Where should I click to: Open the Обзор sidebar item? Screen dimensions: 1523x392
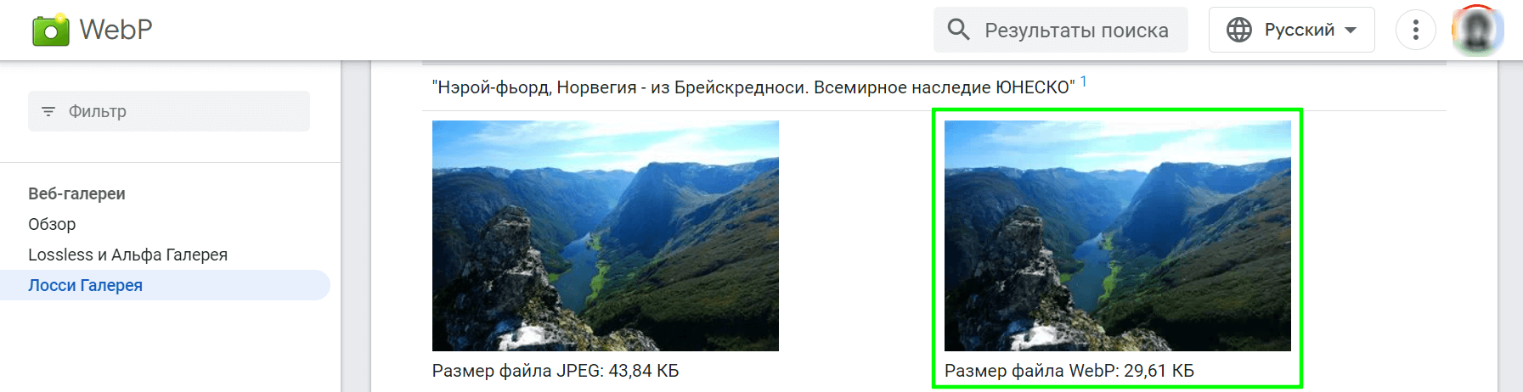coord(52,224)
